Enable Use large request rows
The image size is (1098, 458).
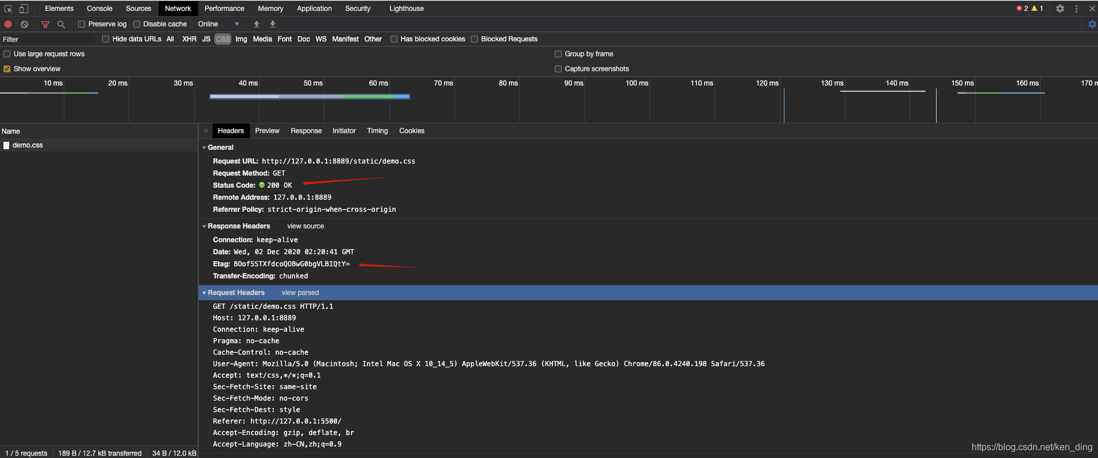(7, 54)
